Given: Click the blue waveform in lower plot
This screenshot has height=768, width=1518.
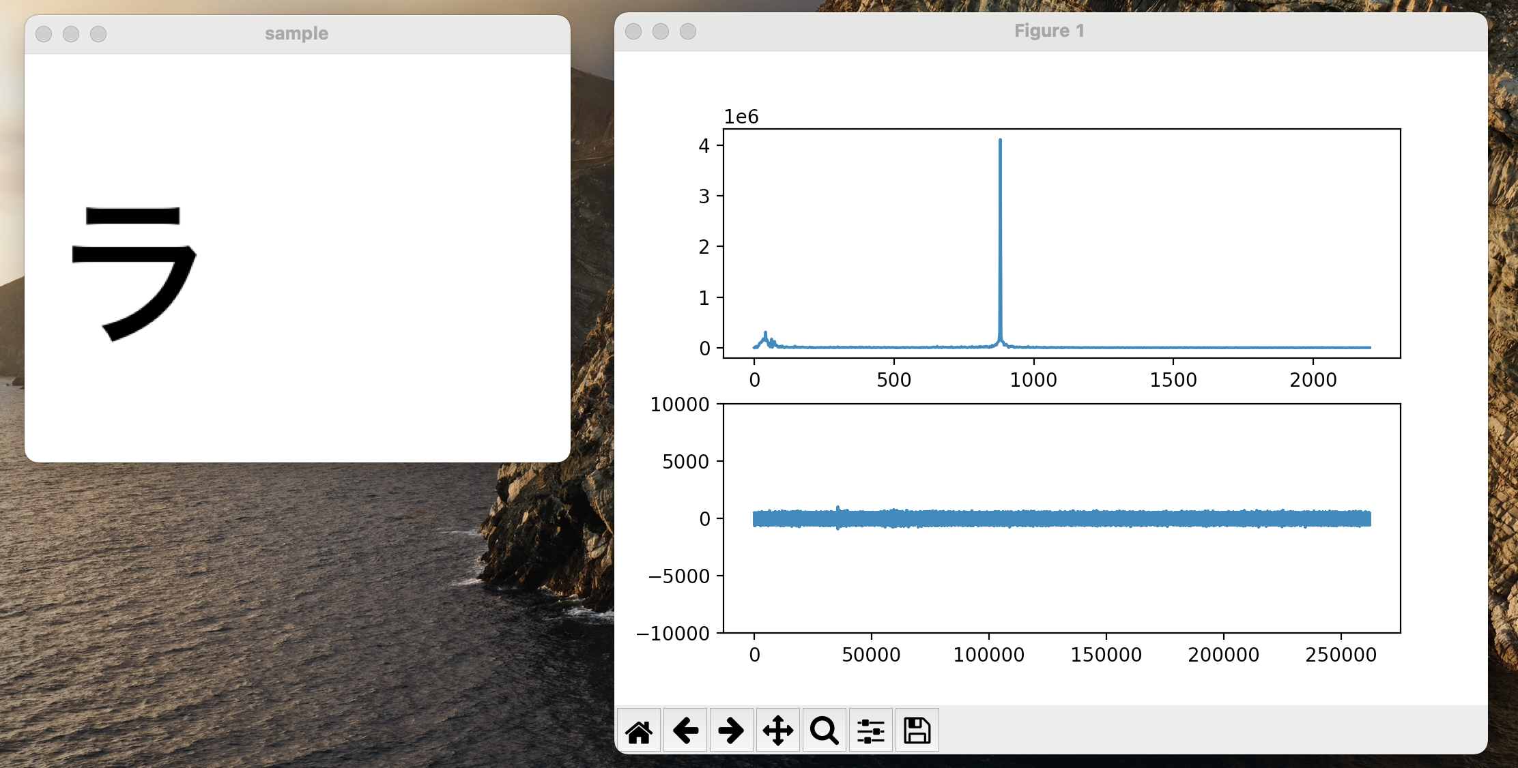Looking at the screenshot, I should coord(1061,518).
